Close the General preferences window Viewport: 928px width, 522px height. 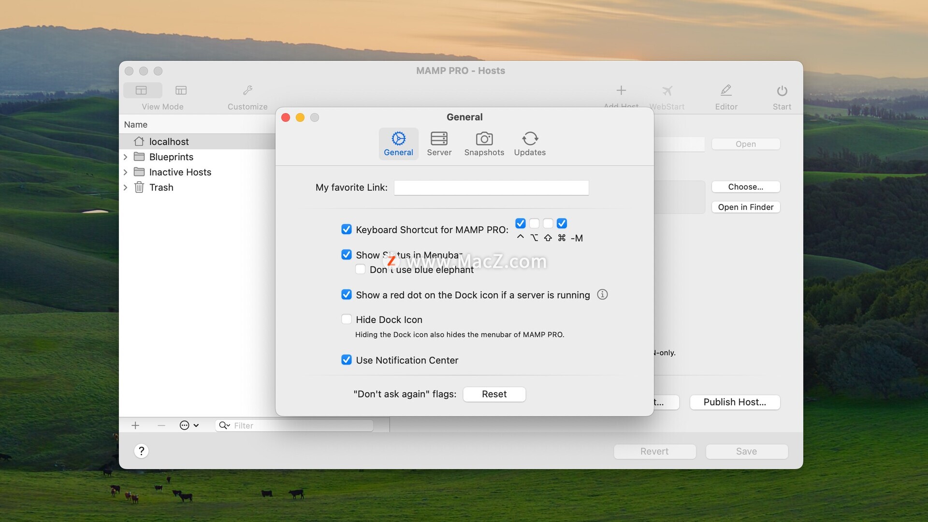click(286, 117)
